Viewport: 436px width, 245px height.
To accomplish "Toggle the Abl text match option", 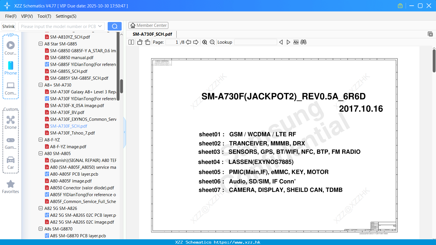I will coord(296,42).
